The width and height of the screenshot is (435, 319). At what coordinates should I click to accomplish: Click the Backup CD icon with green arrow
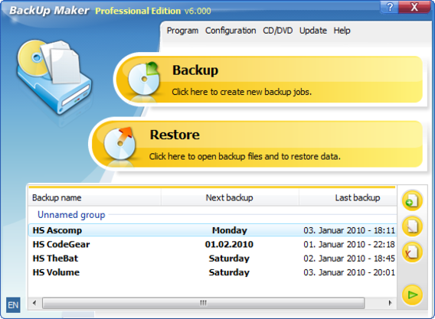click(144, 79)
